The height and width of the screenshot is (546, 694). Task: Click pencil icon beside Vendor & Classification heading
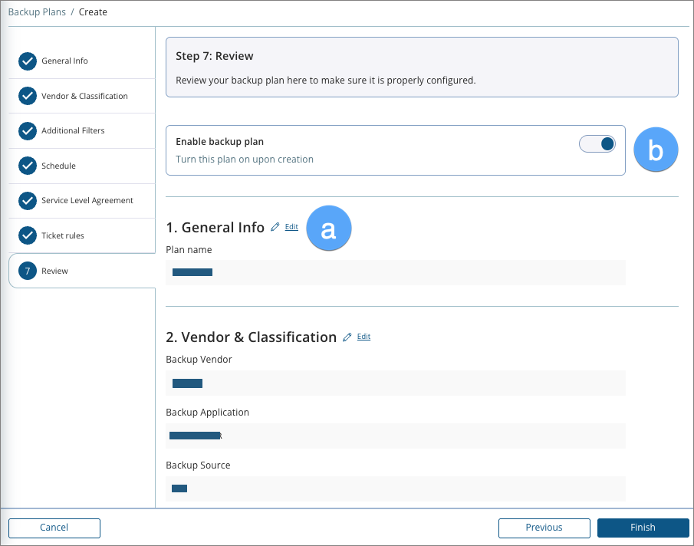[347, 337]
